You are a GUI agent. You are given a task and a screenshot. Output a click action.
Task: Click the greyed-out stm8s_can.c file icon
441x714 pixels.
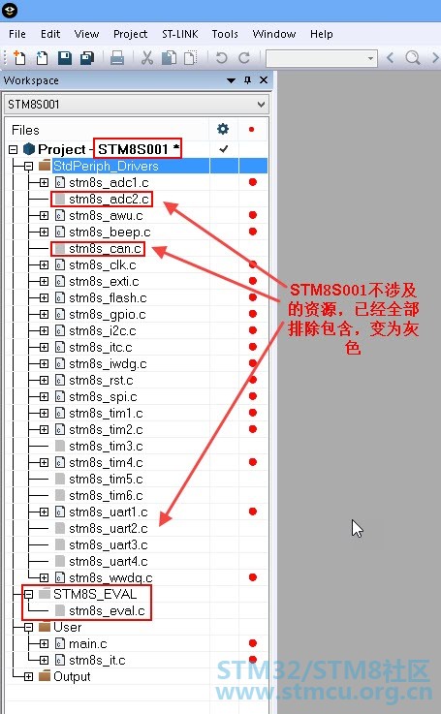coord(60,248)
